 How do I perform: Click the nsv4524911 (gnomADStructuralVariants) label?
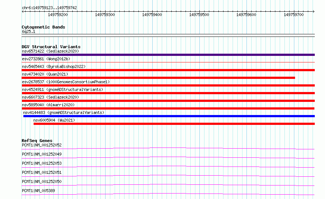62,89
